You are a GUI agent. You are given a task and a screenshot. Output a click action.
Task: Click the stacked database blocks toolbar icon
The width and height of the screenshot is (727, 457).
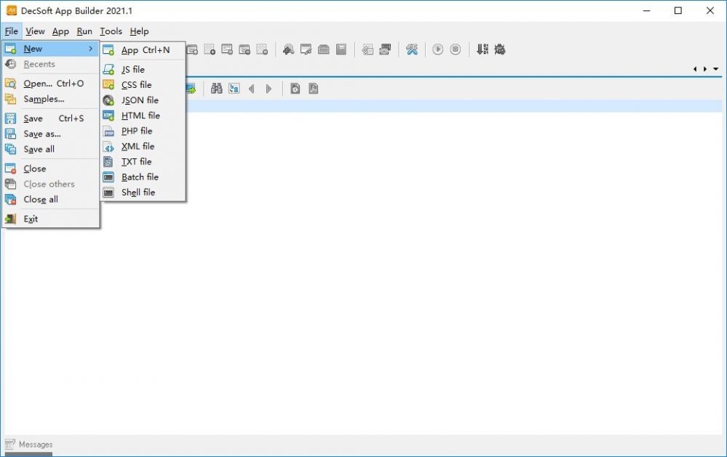385,49
